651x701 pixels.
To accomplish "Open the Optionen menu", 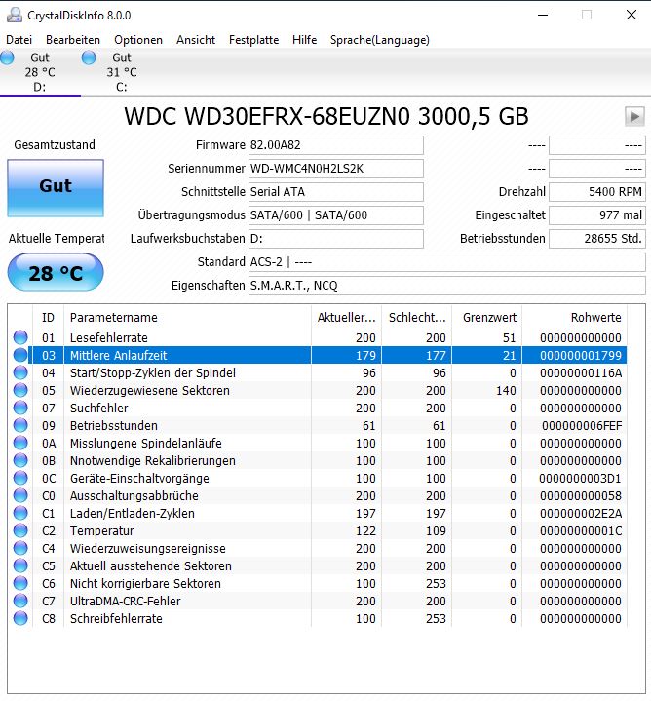I will (138, 40).
